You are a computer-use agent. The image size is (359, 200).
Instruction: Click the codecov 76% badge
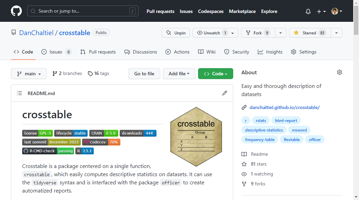tap(101, 142)
